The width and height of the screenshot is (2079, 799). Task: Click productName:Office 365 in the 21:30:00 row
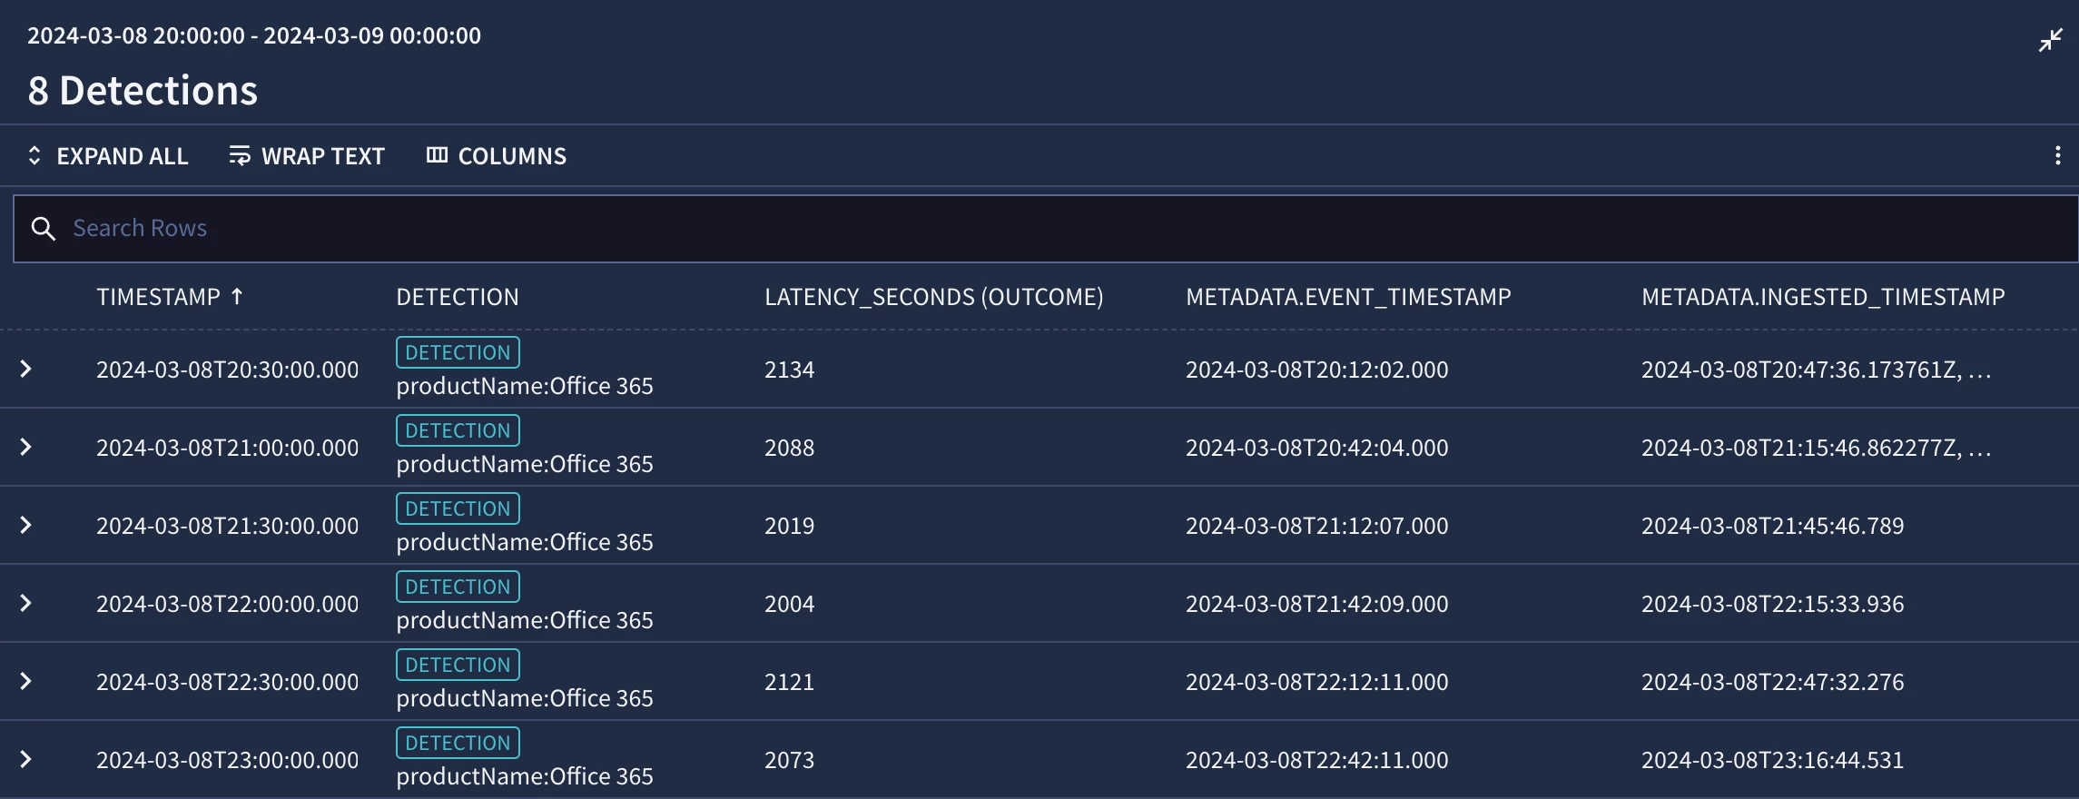(x=525, y=542)
